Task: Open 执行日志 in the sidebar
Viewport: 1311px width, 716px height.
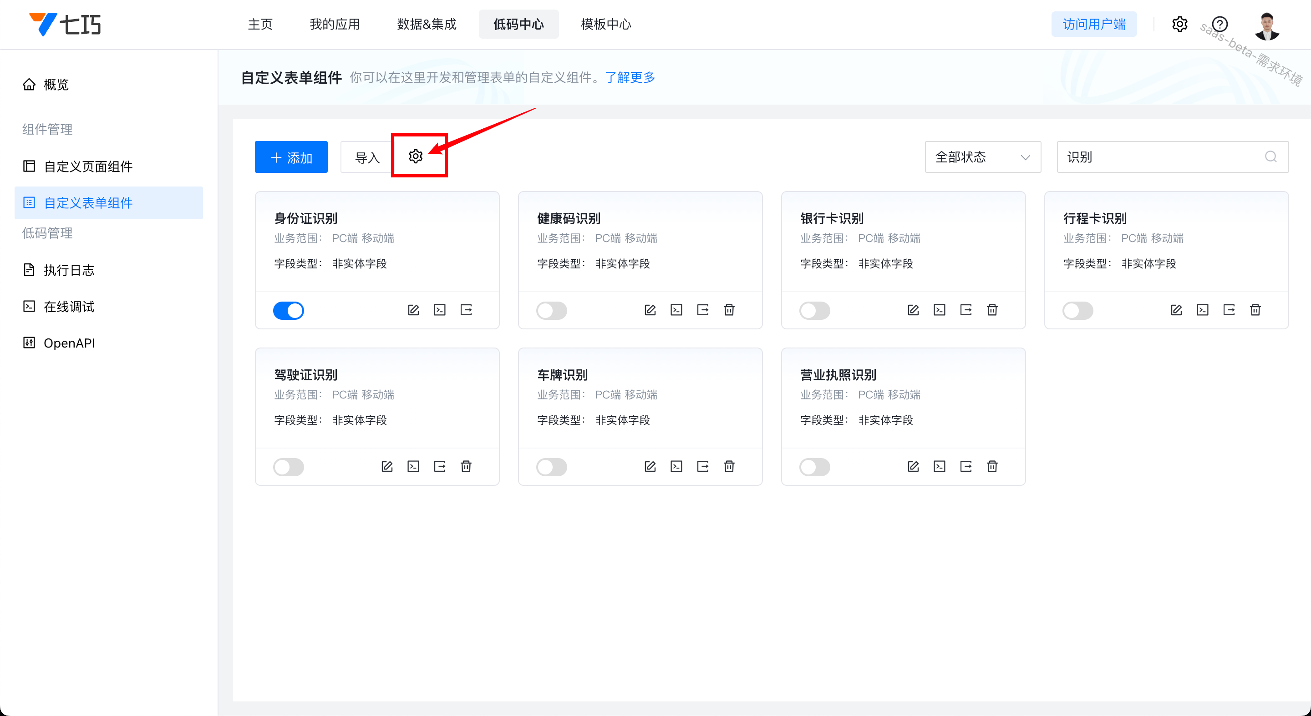Action: coord(69,270)
